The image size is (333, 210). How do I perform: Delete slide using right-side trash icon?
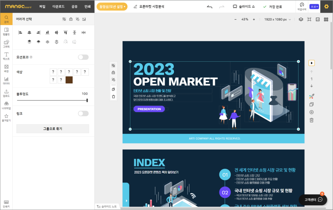(x=312, y=120)
